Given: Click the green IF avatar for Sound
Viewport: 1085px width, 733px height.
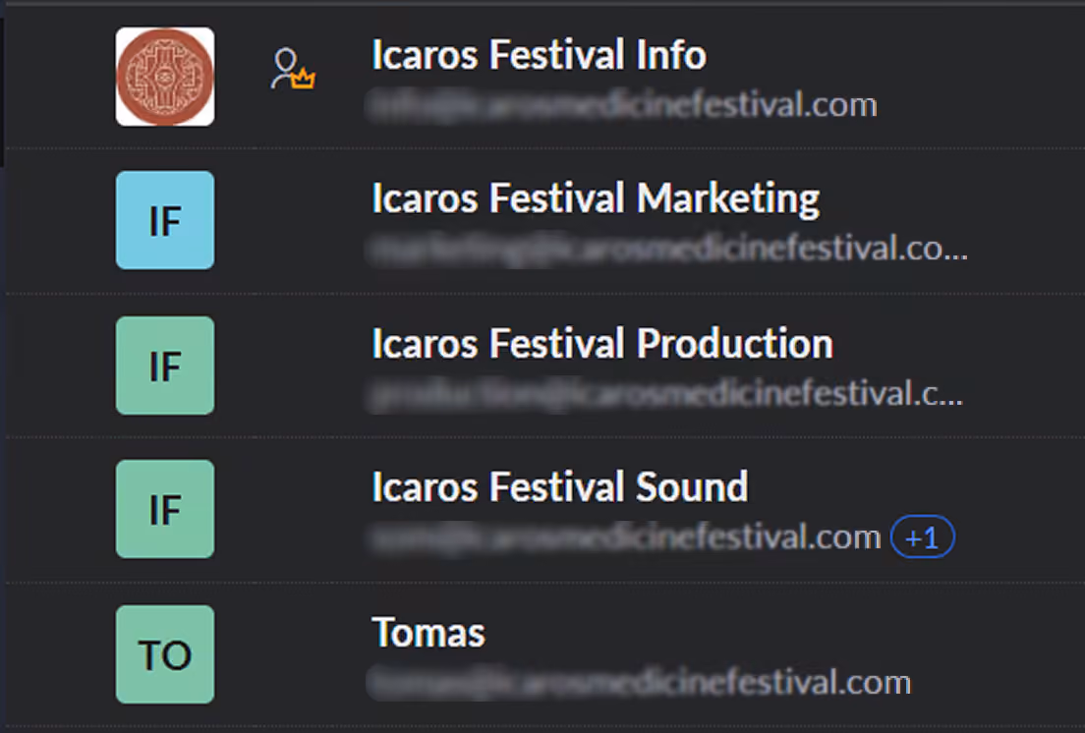Looking at the screenshot, I should click(x=165, y=509).
